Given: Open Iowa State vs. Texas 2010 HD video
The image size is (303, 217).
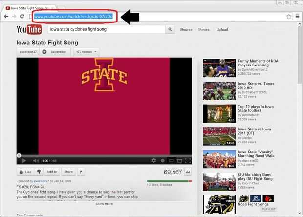Looking at the screenshot, I should click(x=256, y=86).
